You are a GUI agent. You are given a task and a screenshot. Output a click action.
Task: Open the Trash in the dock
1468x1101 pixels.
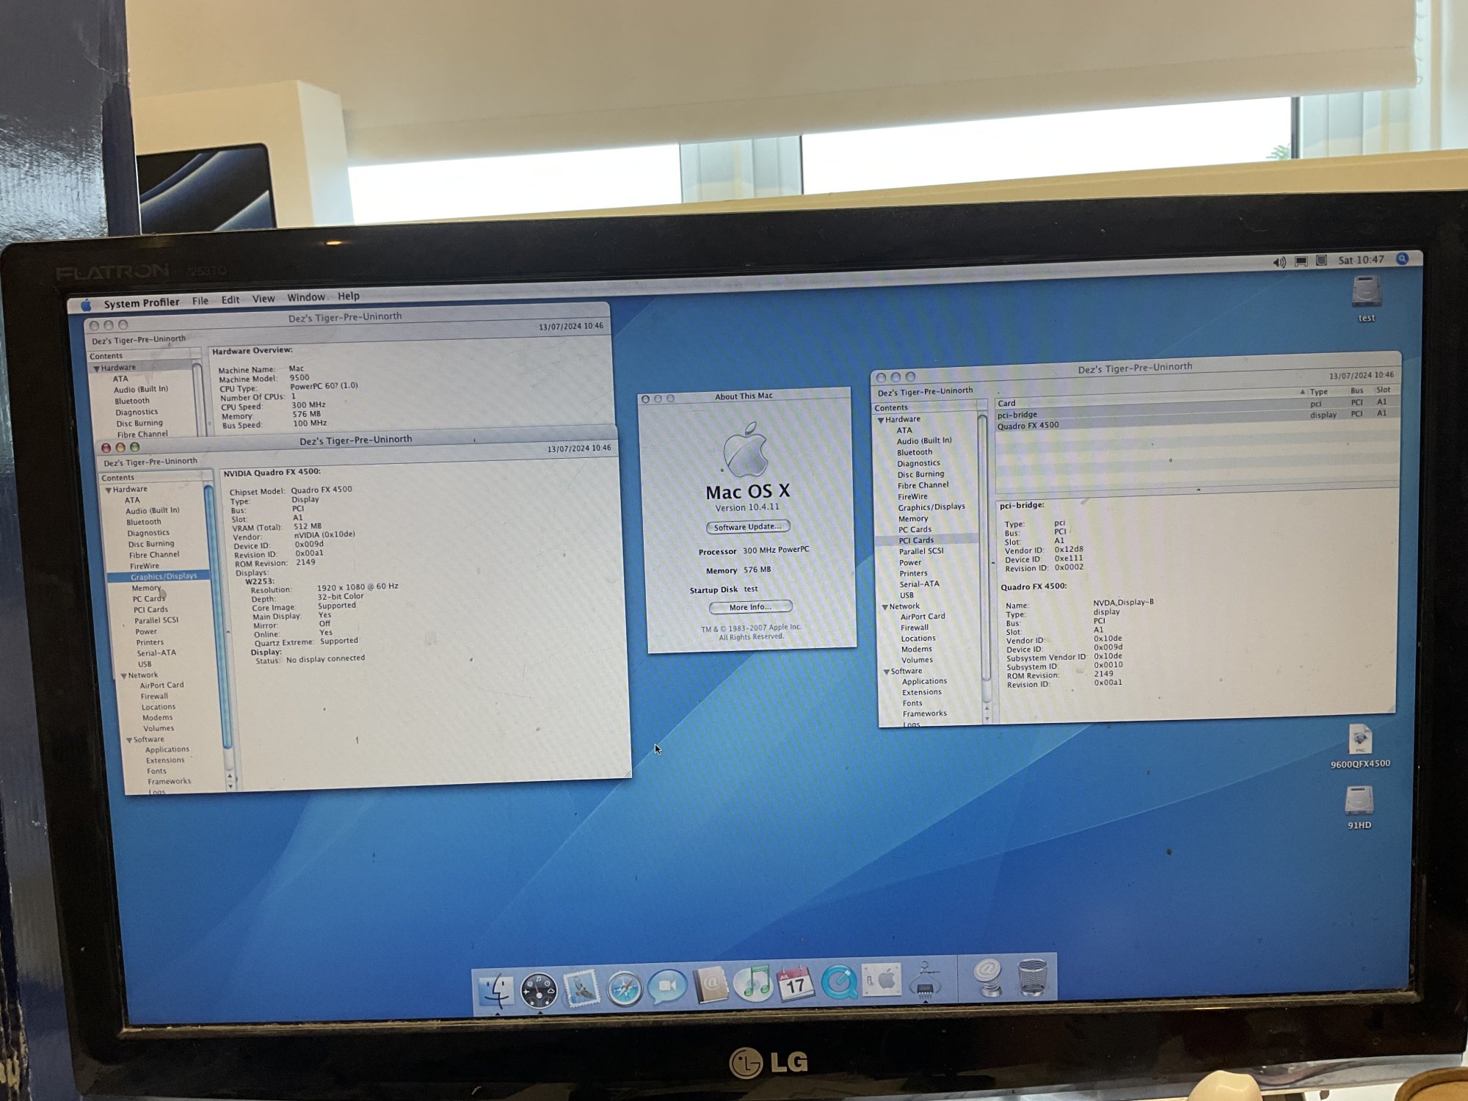(x=1032, y=978)
